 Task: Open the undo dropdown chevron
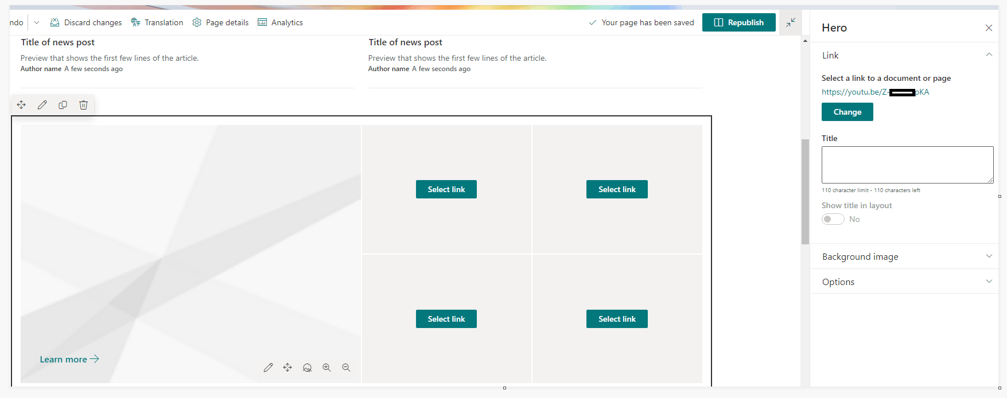37,22
